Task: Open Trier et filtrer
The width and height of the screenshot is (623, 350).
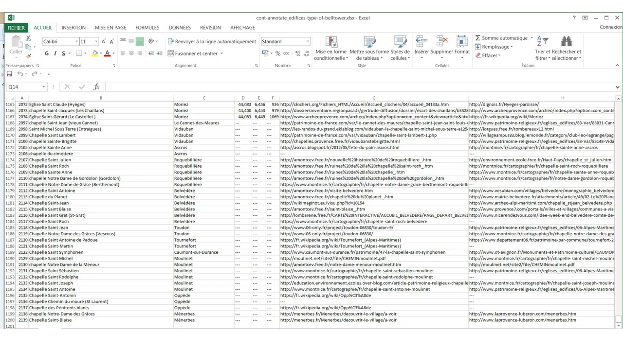Action: click(542, 48)
